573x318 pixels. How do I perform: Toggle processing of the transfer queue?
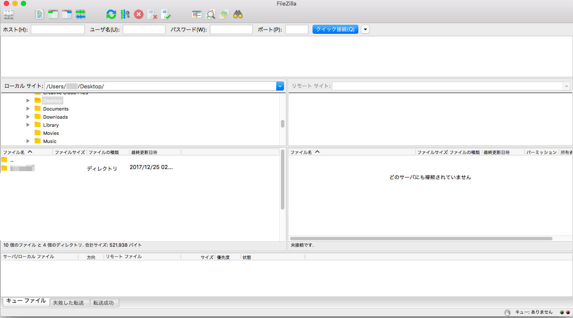(x=125, y=14)
